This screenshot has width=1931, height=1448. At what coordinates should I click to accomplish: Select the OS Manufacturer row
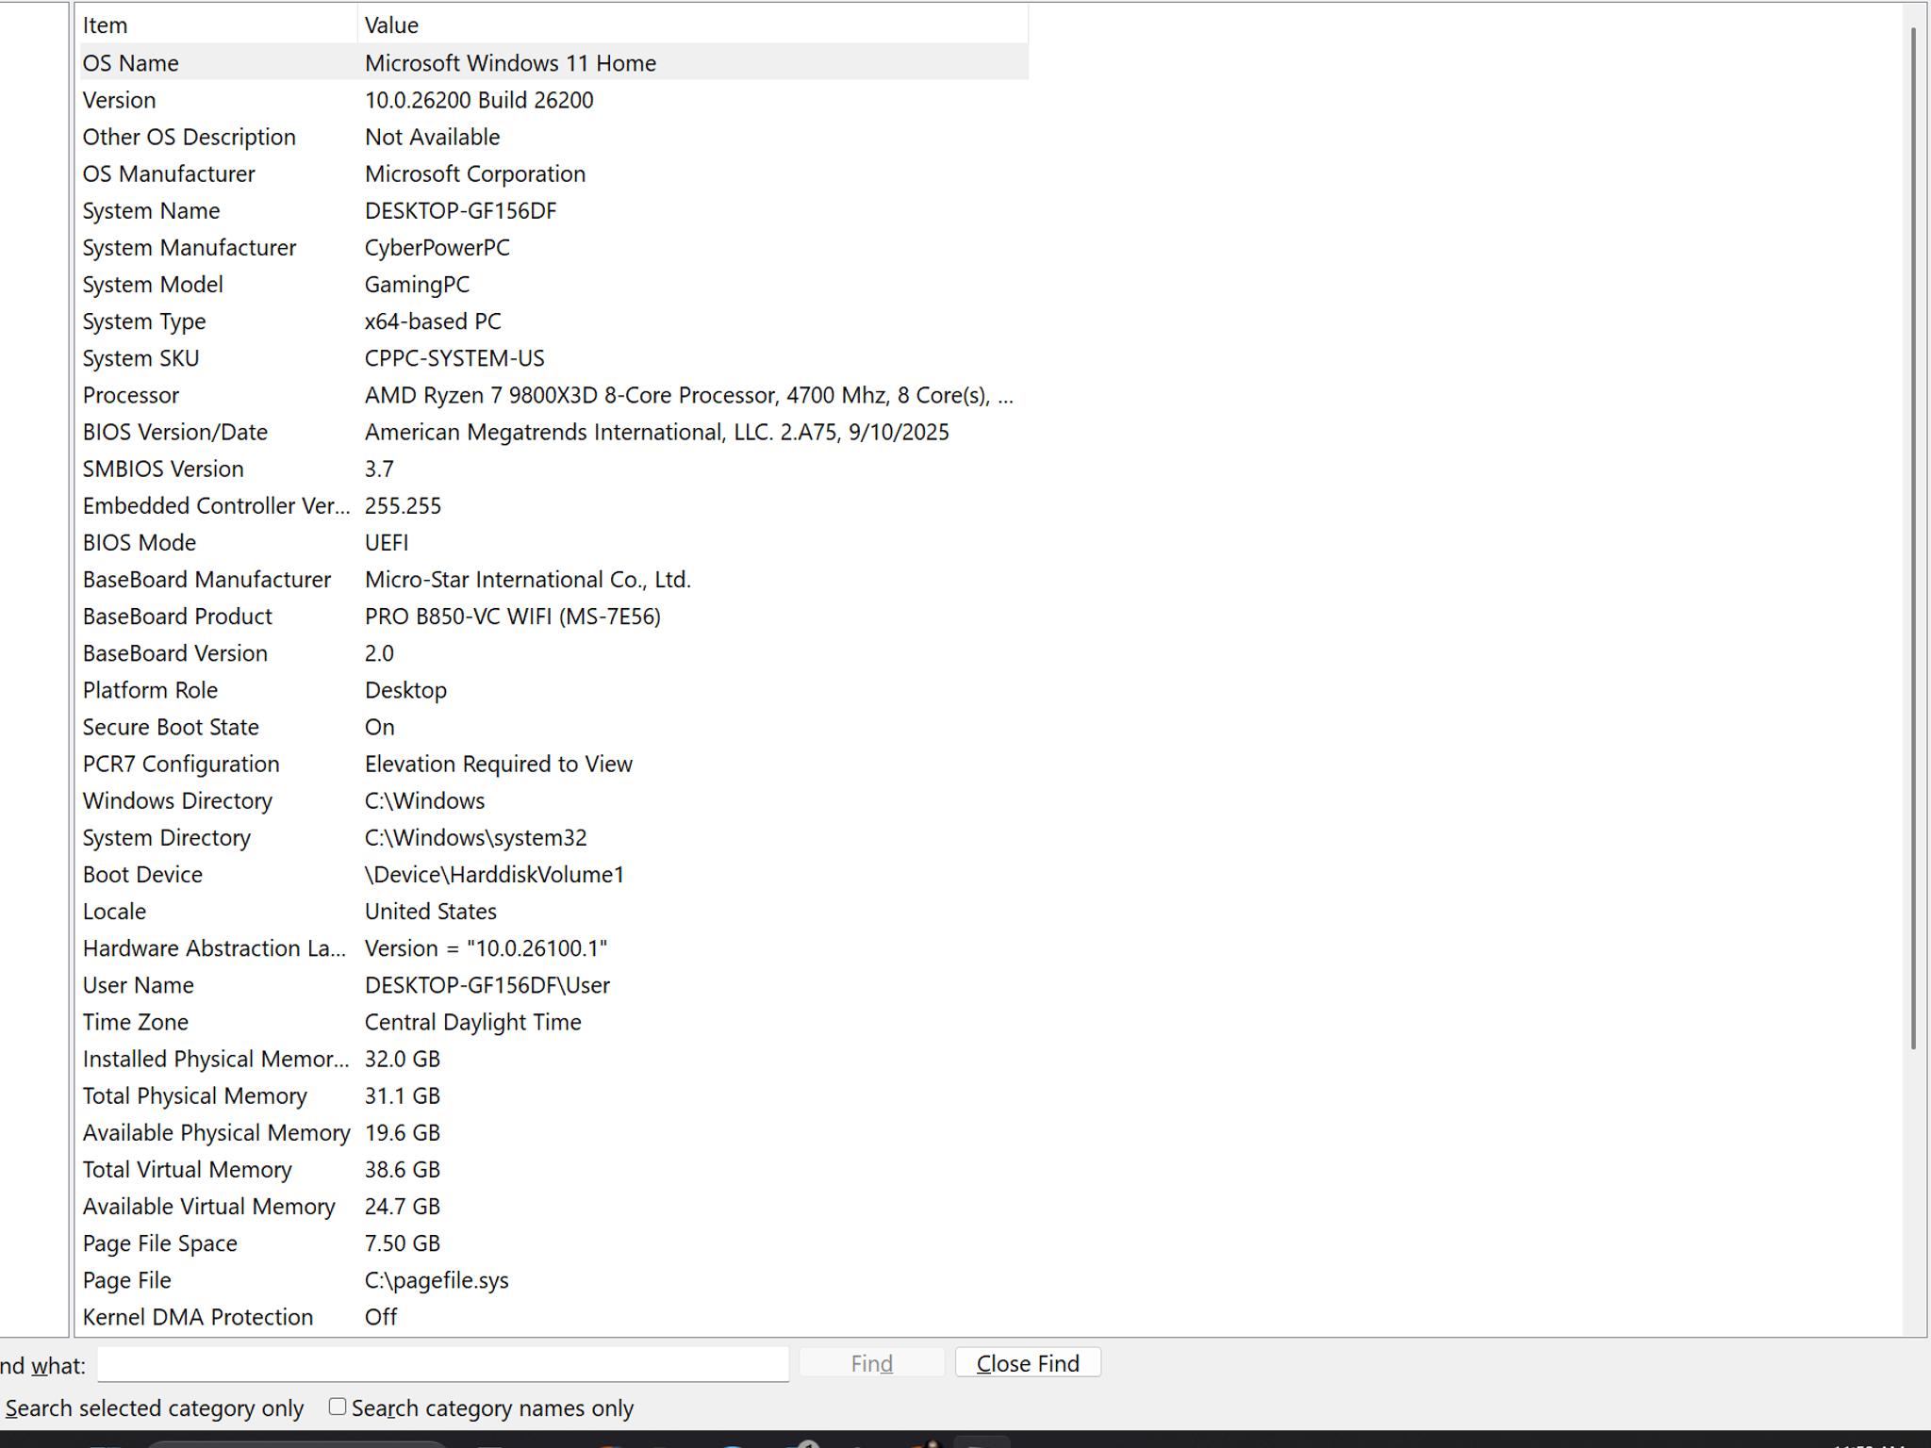click(x=554, y=173)
